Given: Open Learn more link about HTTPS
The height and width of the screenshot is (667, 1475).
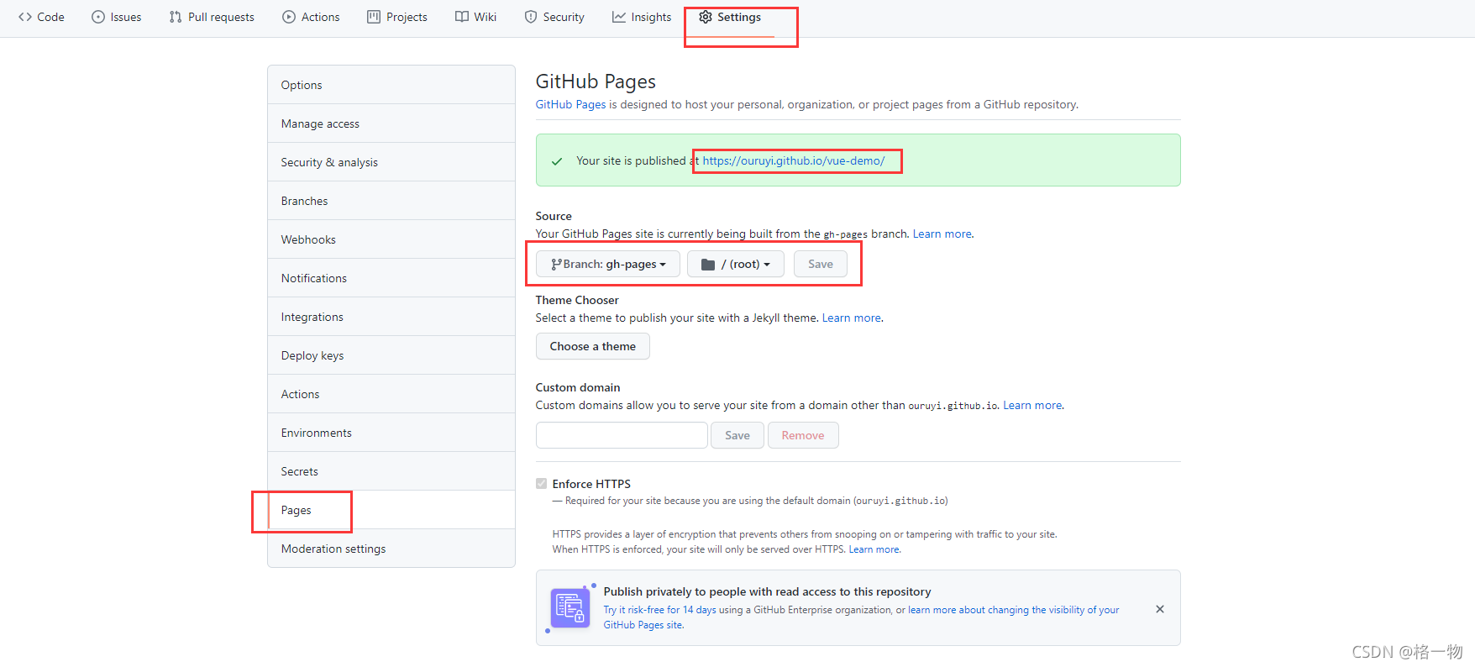Looking at the screenshot, I should coord(874,549).
